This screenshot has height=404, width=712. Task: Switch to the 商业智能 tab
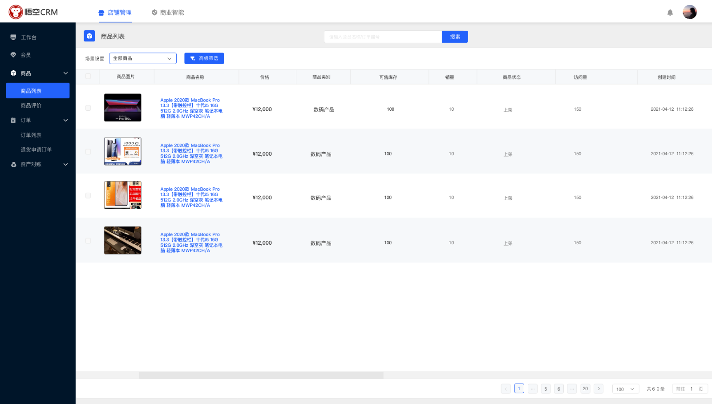168,12
